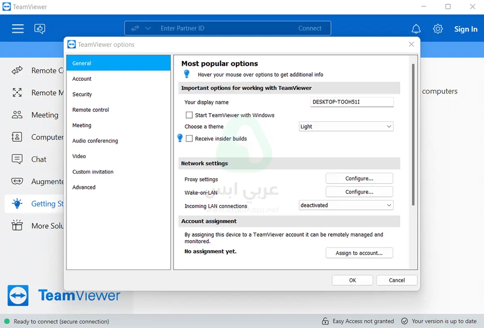This screenshot has height=328, width=484.
Task: Click the display name input field
Action: click(352, 102)
